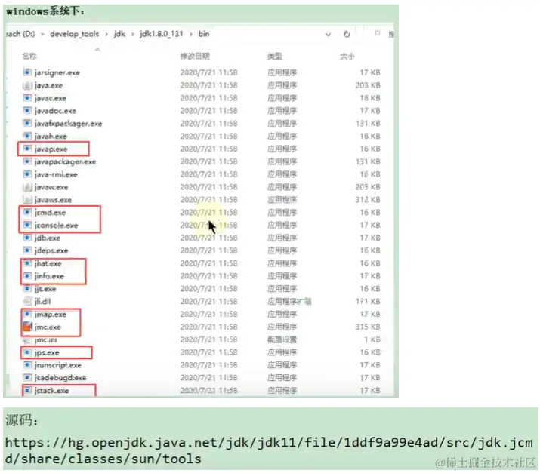This screenshot has height=473, width=540.
Task: Click the 171 KB size of jli.dll
Action: pyautogui.click(x=368, y=301)
